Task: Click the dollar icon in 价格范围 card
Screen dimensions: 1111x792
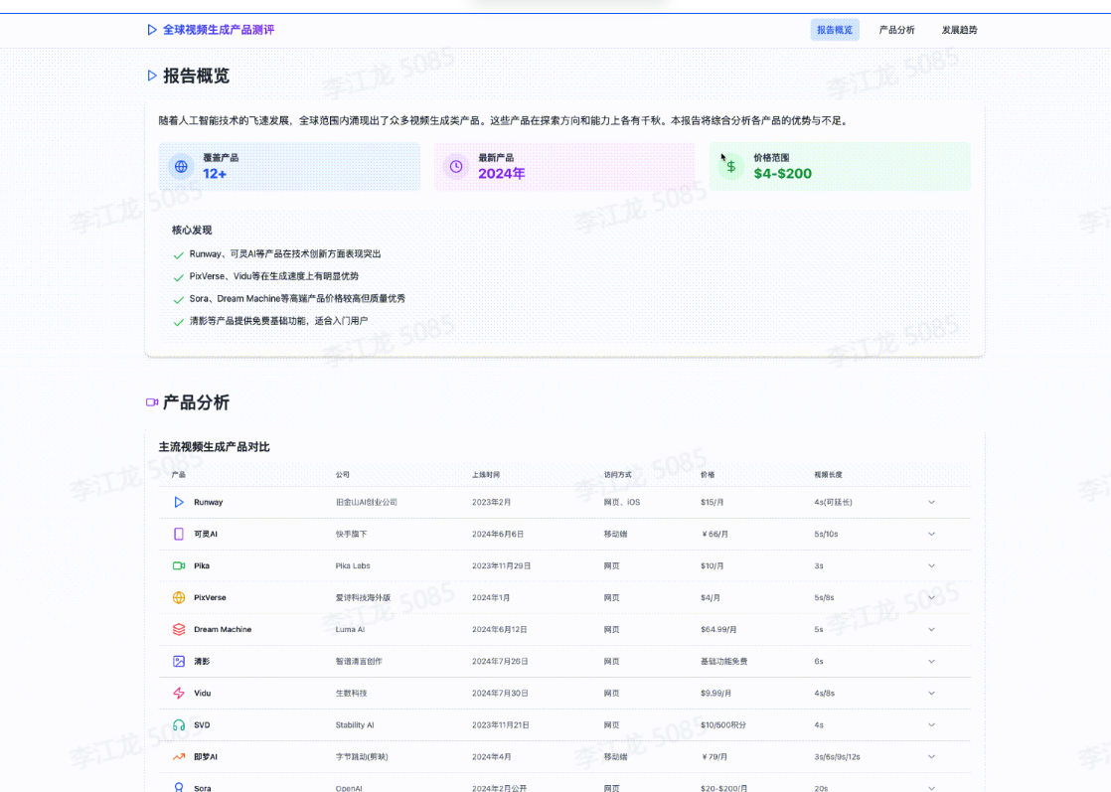Action: [x=731, y=167]
